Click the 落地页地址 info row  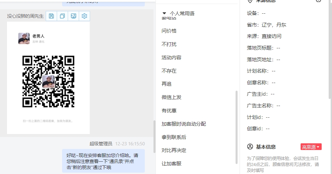pyautogui.click(x=263, y=60)
